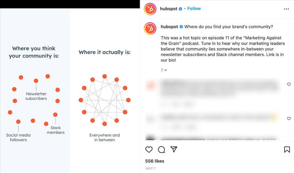294x173 pixels.
Task: Click hubspot avatar beside the caption
Action: [150, 29]
